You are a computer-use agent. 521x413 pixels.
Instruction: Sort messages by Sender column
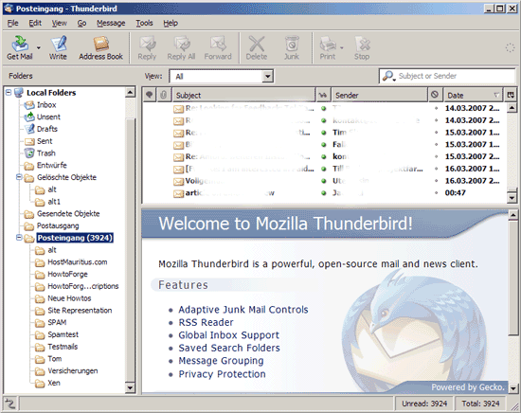pos(380,95)
